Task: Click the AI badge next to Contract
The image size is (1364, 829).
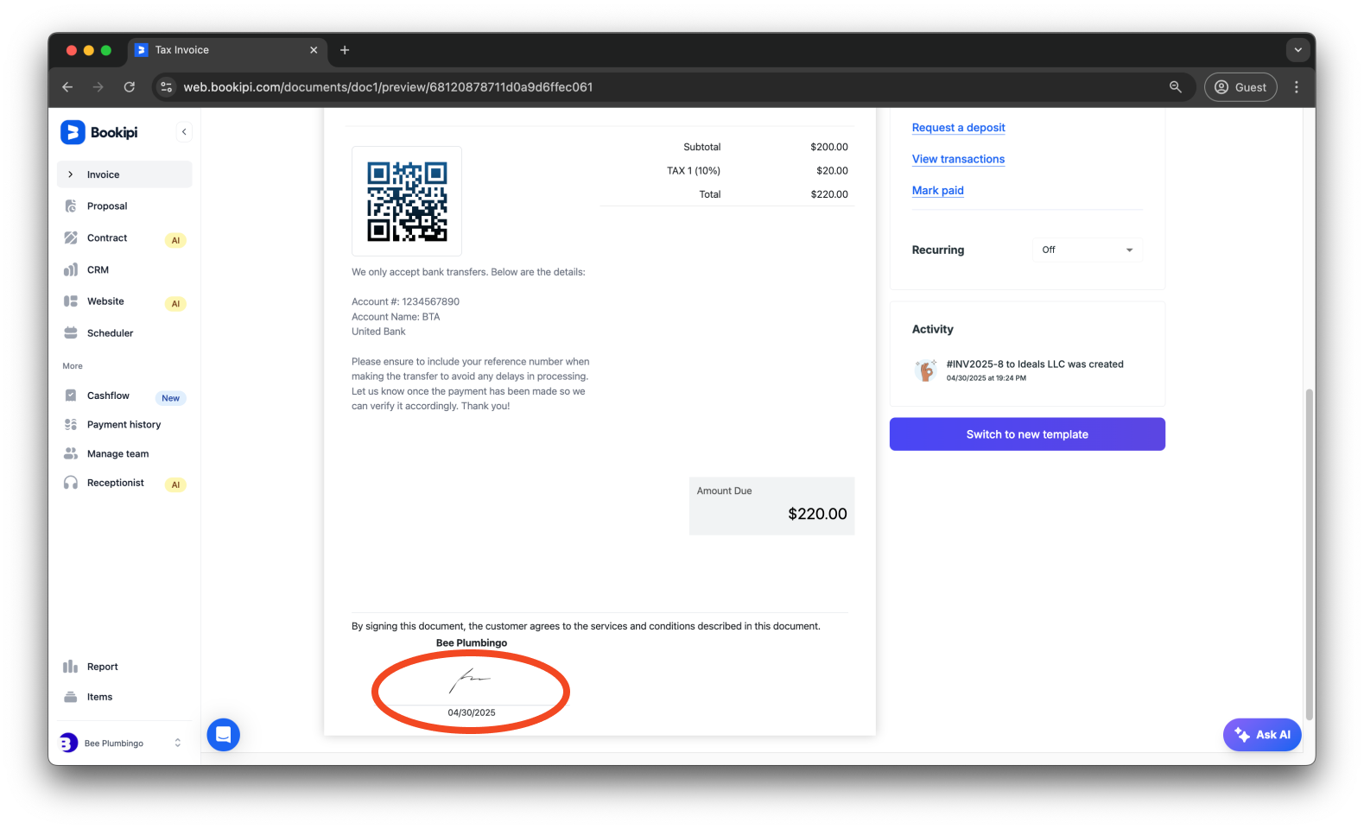Action: tap(175, 241)
